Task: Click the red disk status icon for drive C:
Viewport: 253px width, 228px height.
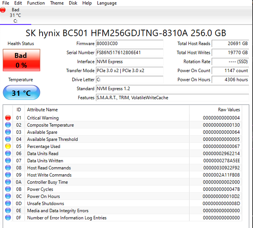Action: (3, 10)
